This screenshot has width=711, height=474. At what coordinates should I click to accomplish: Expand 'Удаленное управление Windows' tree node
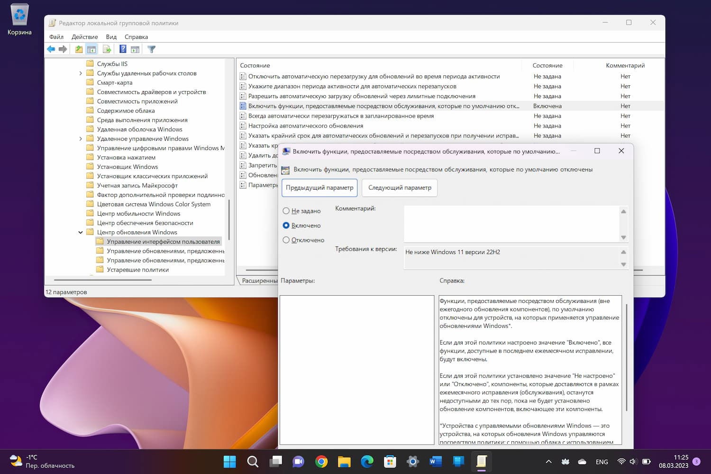tap(81, 139)
